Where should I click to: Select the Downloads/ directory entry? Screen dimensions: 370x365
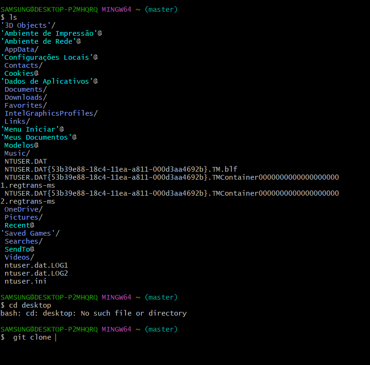point(26,97)
